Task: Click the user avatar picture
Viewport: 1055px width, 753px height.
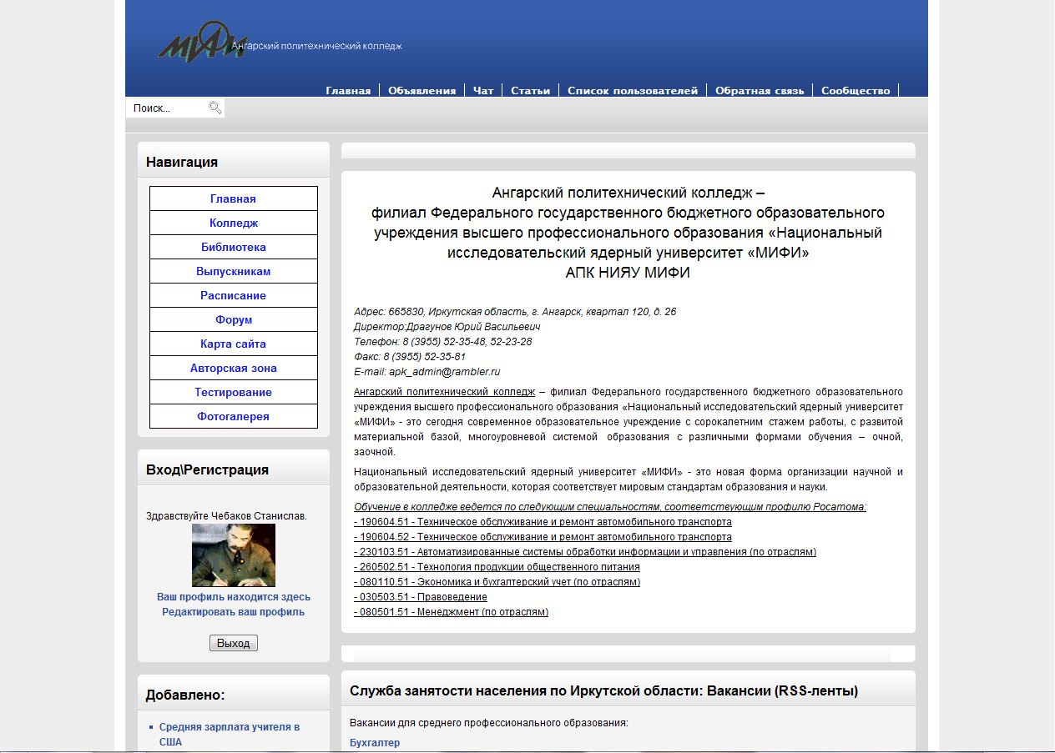Action: (x=233, y=555)
